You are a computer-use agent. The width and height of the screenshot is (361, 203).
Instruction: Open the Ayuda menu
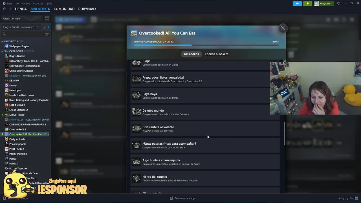click(49, 3)
